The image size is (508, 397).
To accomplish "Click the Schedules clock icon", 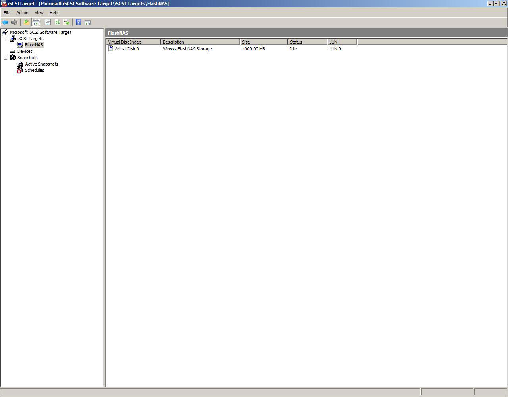I will click(x=20, y=70).
